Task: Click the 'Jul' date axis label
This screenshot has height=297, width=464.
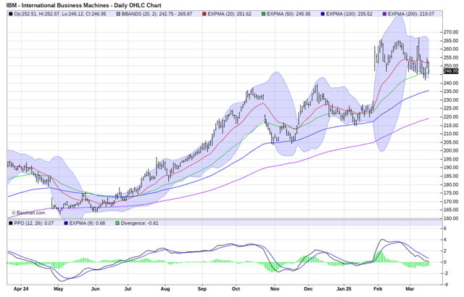Action: (128, 289)
